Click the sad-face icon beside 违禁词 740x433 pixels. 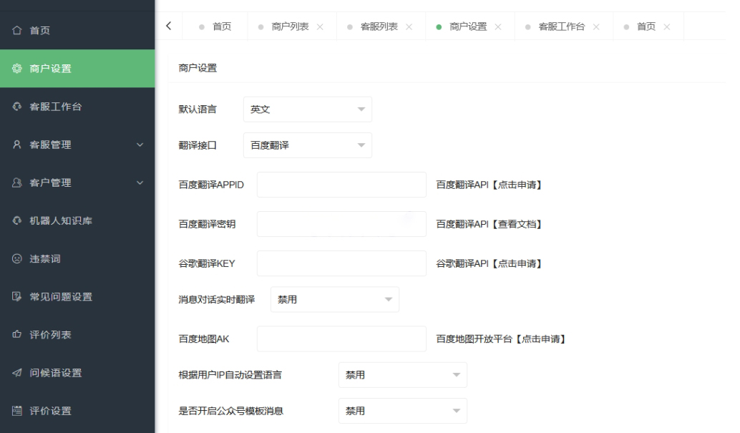17,259
